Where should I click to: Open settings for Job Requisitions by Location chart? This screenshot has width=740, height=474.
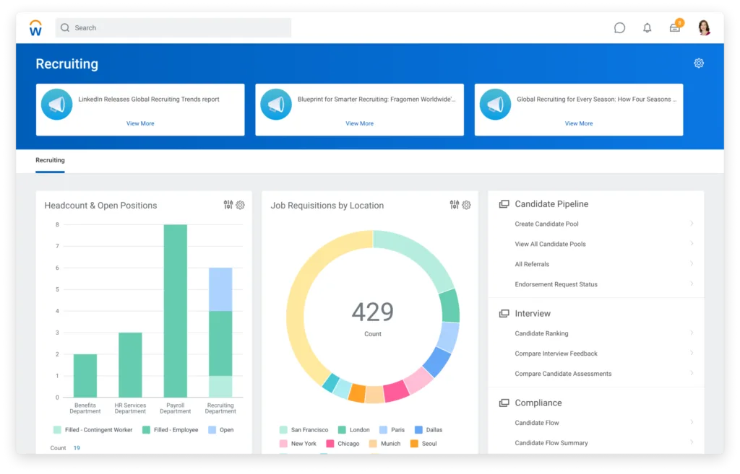point(466,205)
